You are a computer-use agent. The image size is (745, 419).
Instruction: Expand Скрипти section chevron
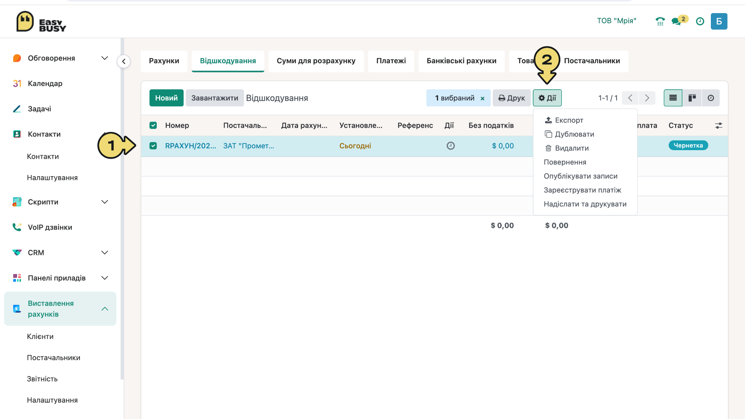click(105, 202)
